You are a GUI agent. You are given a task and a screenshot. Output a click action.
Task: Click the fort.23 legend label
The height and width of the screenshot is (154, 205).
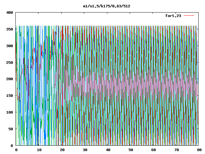(x=173, y=16)
